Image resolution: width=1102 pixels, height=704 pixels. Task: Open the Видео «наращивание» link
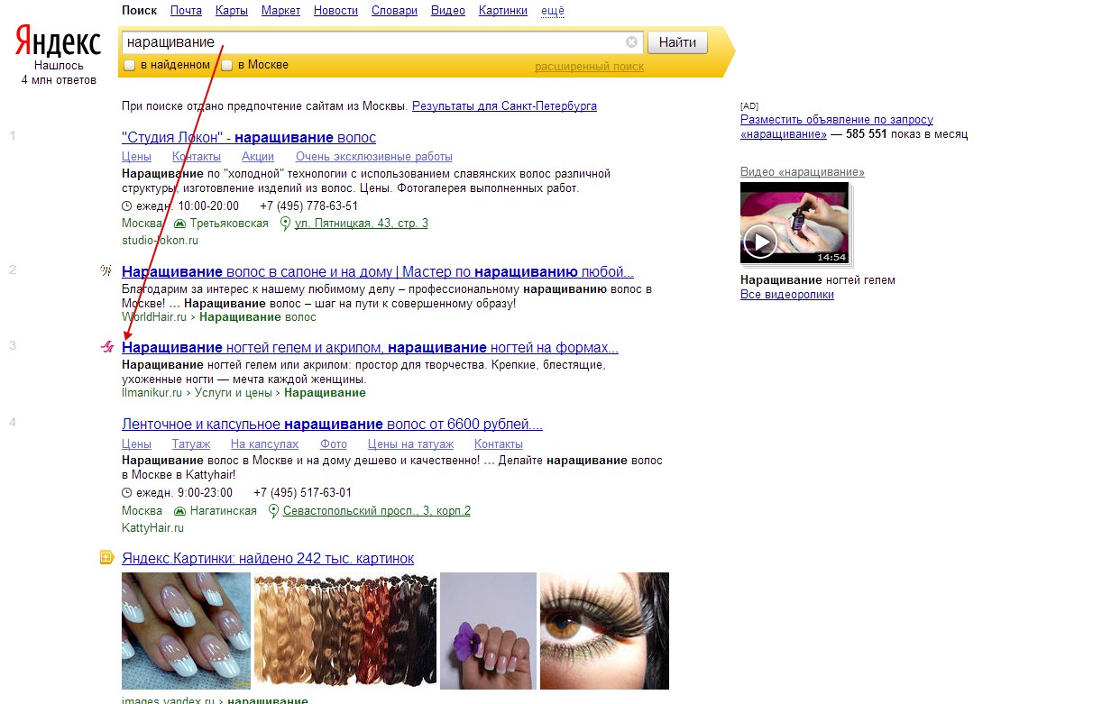point(803,172)
